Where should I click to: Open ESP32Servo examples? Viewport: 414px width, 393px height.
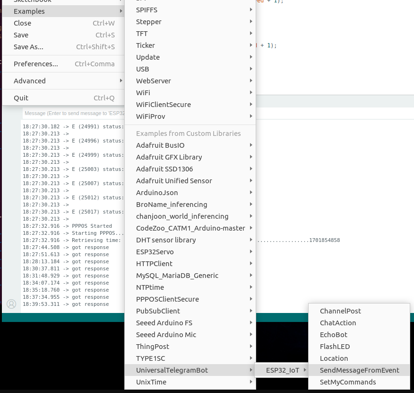click(190, 252)
